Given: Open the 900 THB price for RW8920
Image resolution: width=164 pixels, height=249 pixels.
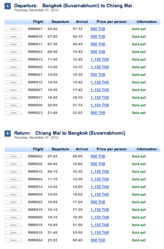Looking at the screenshot, I should pos(98,164).
